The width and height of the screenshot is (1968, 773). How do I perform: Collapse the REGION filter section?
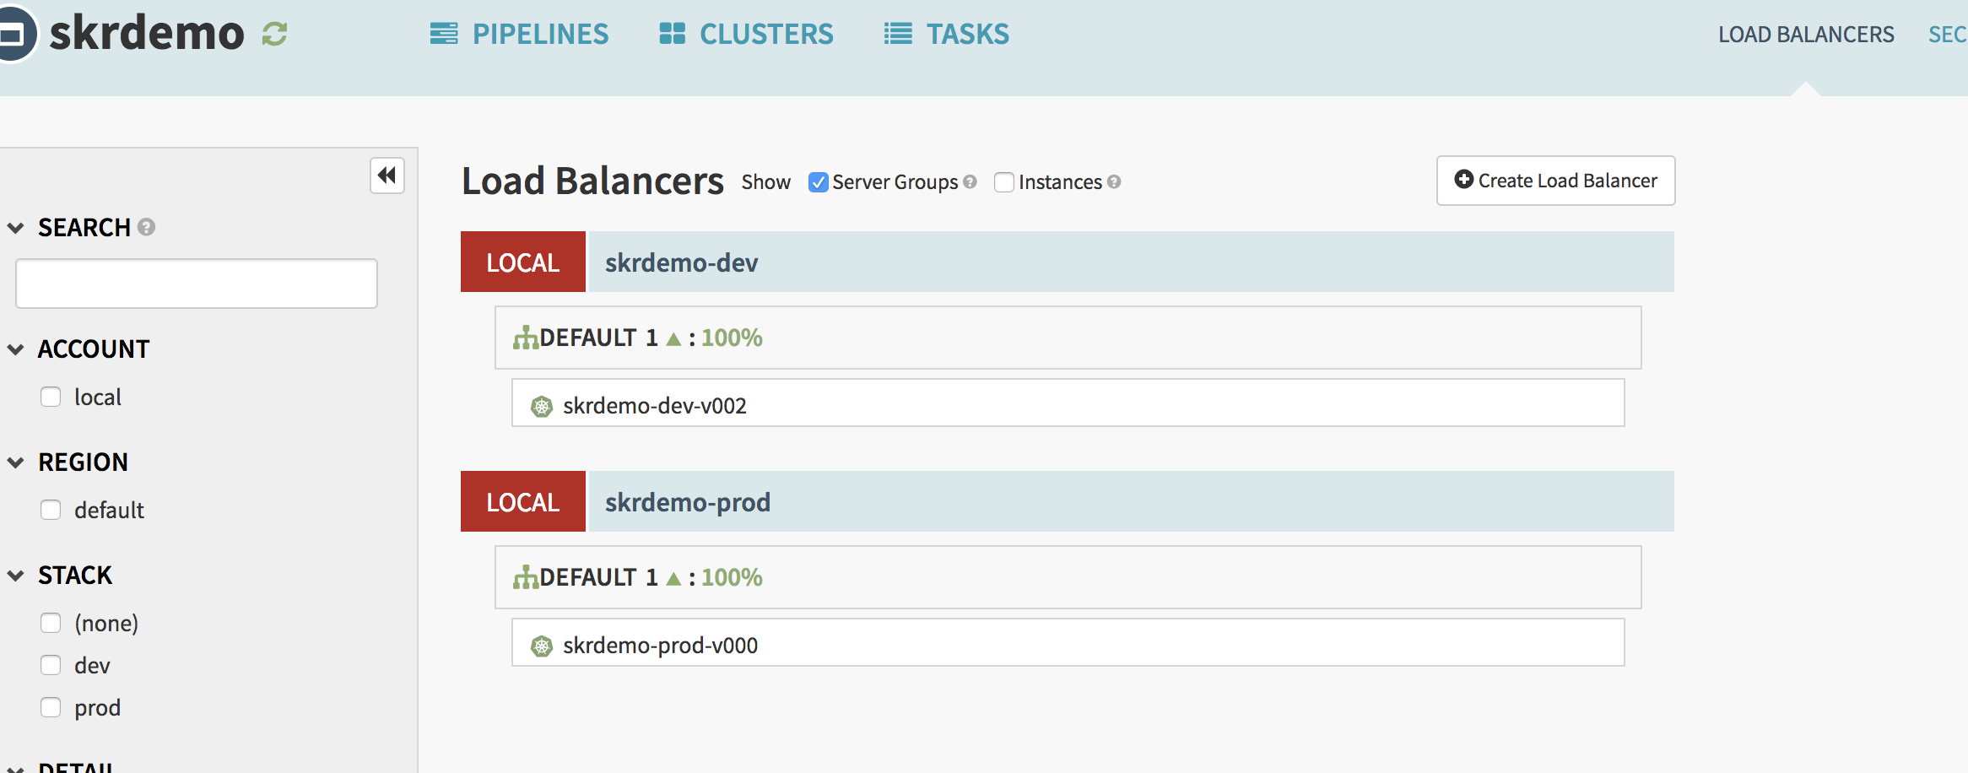click(x=15, y=462)
